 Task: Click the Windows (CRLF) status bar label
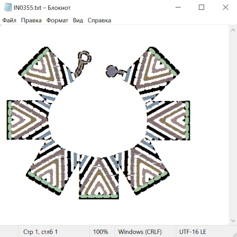[x=140, y=232]
